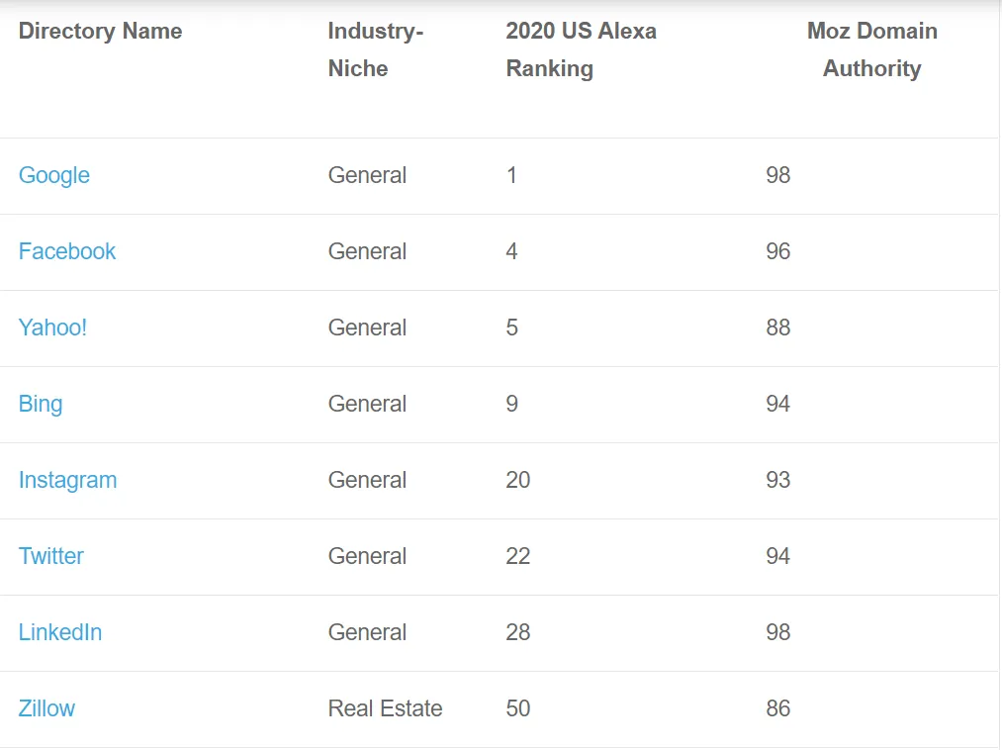Select Zillow's Alexa ranking value 50
The height and width of the screenshot is (750, 1002).
[x=518, y=708]
